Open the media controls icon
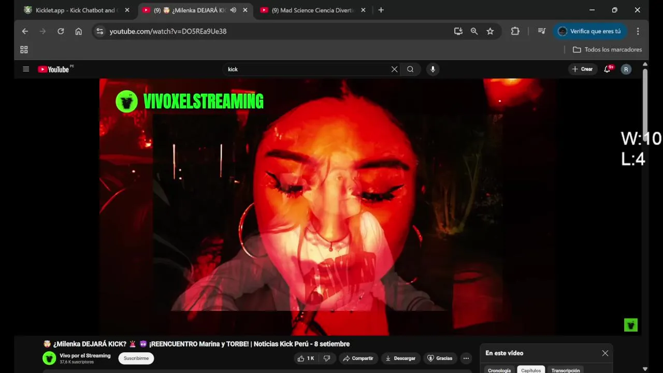The width and height of the screenshot is (663, 373). pos(541,31)
